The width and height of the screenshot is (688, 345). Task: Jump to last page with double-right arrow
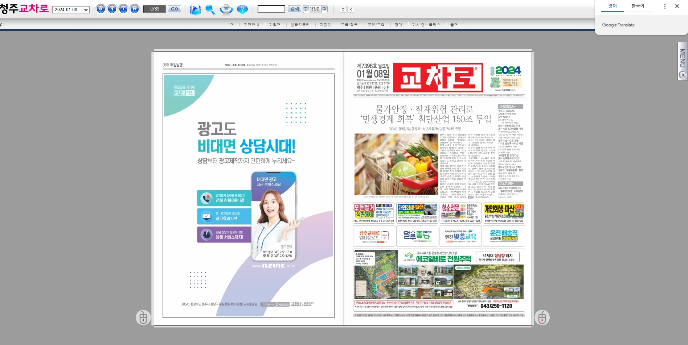coord(135,9)
